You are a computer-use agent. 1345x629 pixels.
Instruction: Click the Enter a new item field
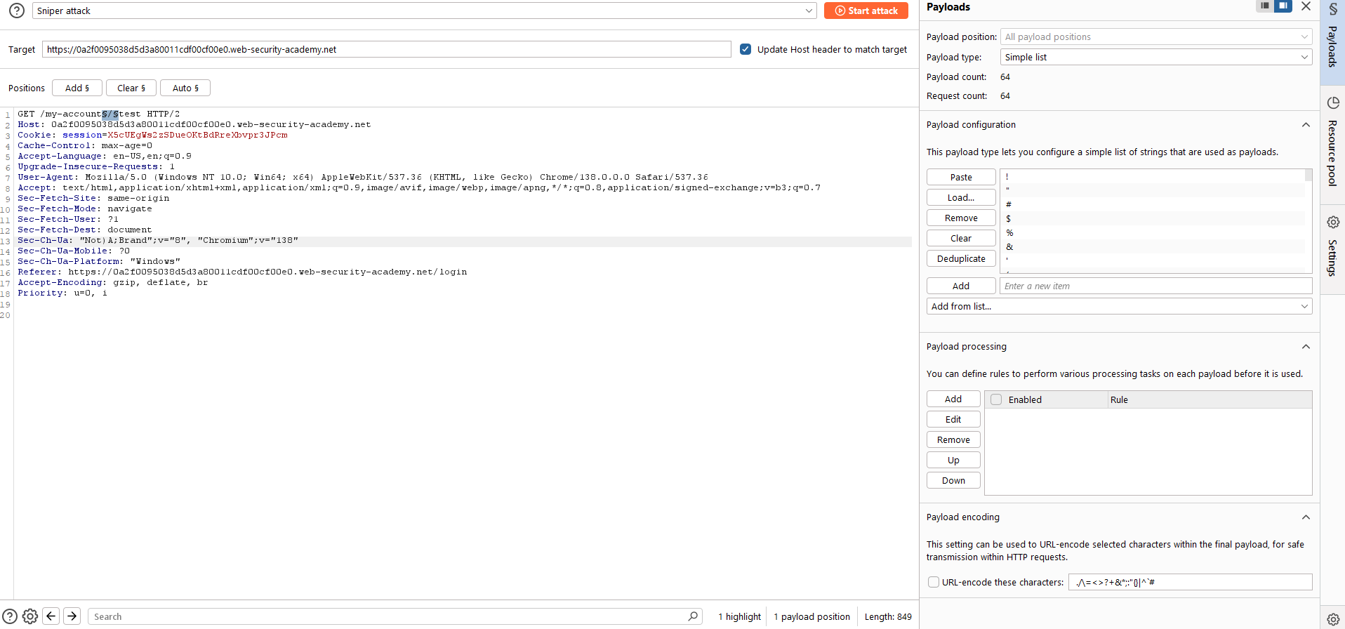1155,286
